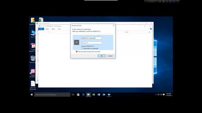Open the View tab in File Explorer
202x113 pixels.
click(x=59, y=29)
